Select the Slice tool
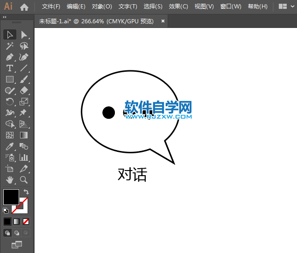The image size is (297, 253). tap(24, 169)
